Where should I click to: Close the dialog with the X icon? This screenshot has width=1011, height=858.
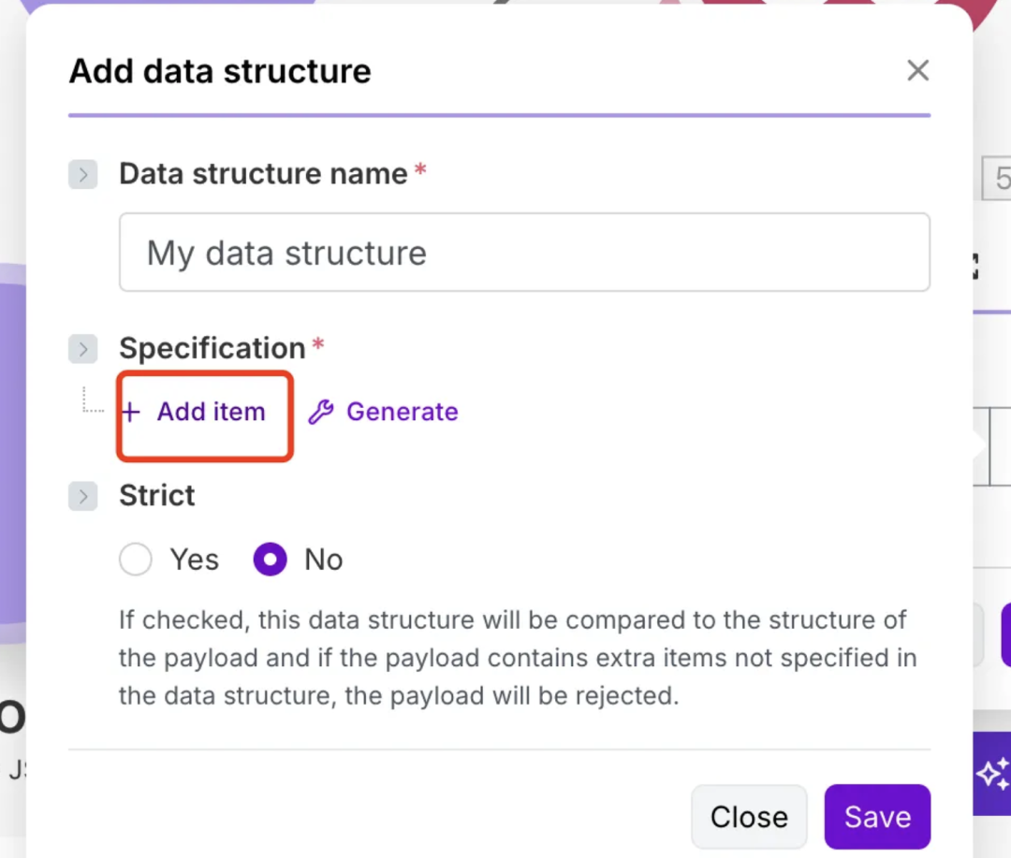pos(917,70)
